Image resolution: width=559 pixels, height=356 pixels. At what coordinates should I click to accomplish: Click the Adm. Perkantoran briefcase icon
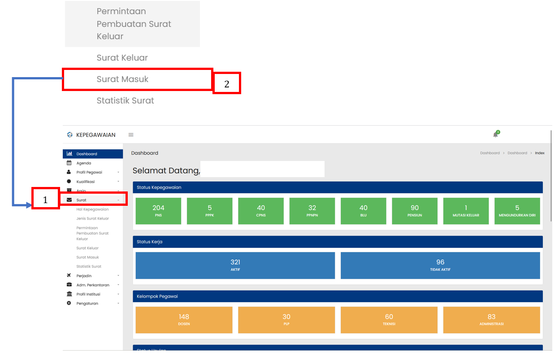[69, 285]
